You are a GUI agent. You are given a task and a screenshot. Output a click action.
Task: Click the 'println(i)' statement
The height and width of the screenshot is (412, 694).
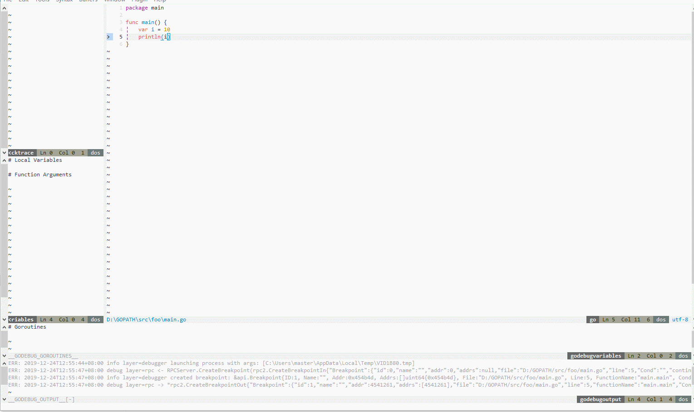154,37
